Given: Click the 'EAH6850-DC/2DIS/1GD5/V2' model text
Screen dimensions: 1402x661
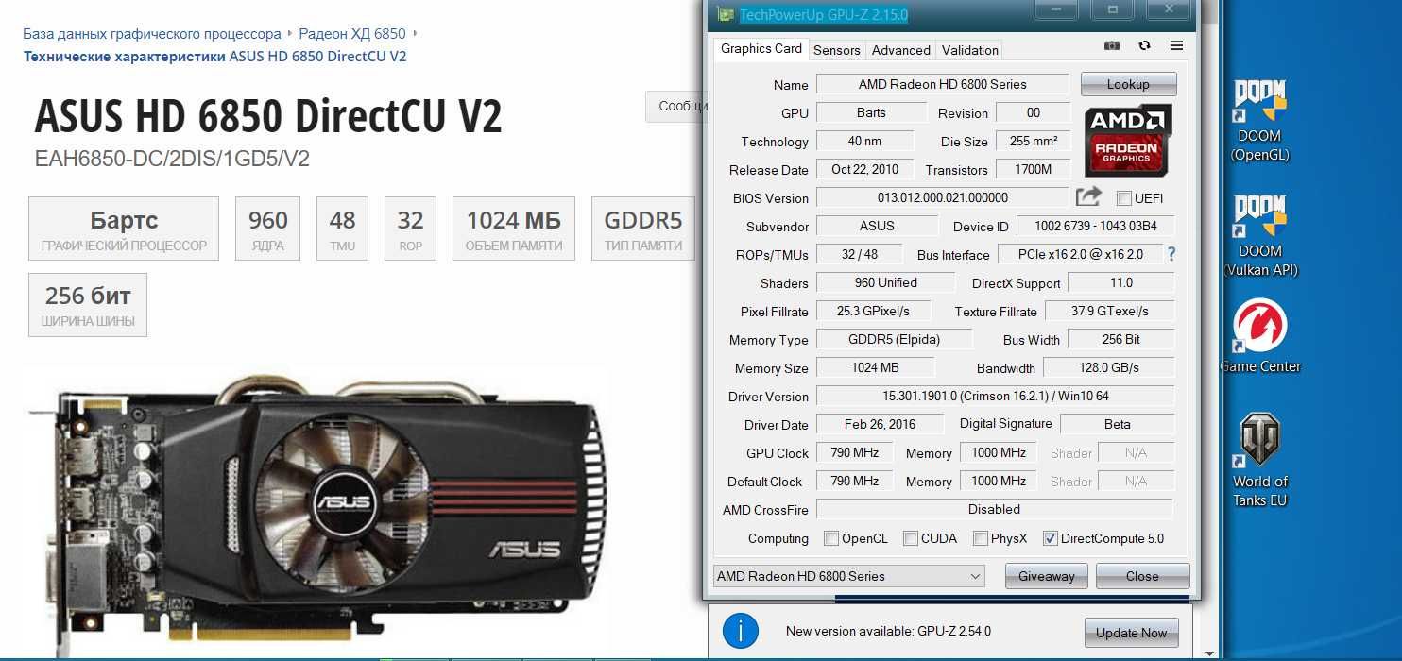Looking at the screenshot, I should 172,159.
